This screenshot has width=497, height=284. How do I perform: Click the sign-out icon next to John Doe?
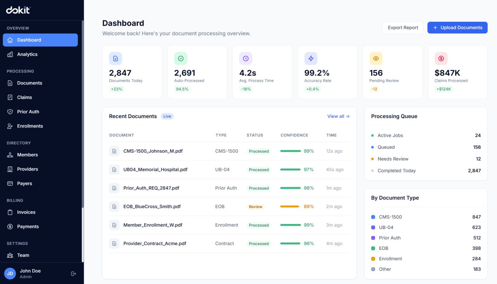pos(73,274)
